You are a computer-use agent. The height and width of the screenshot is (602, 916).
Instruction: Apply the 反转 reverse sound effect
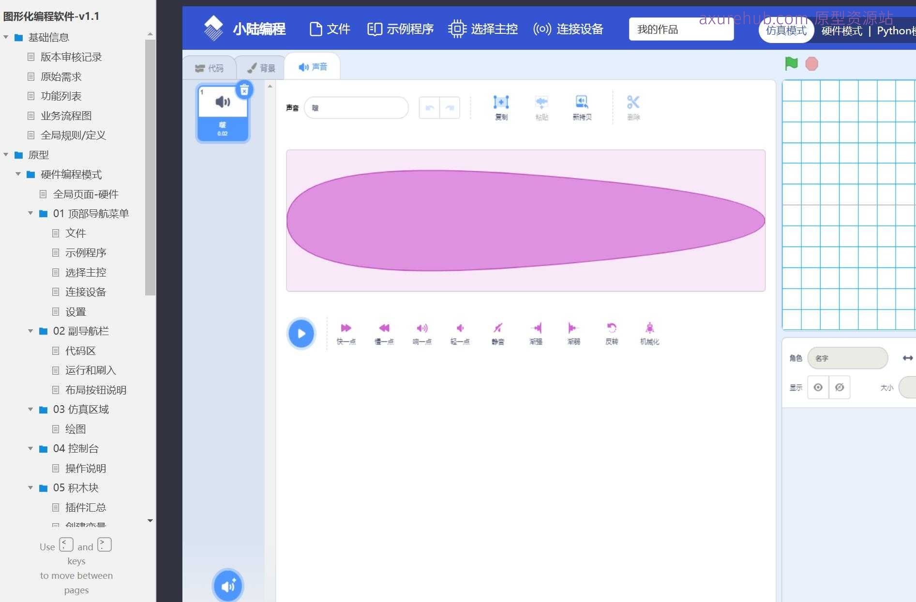click(611, 333)
